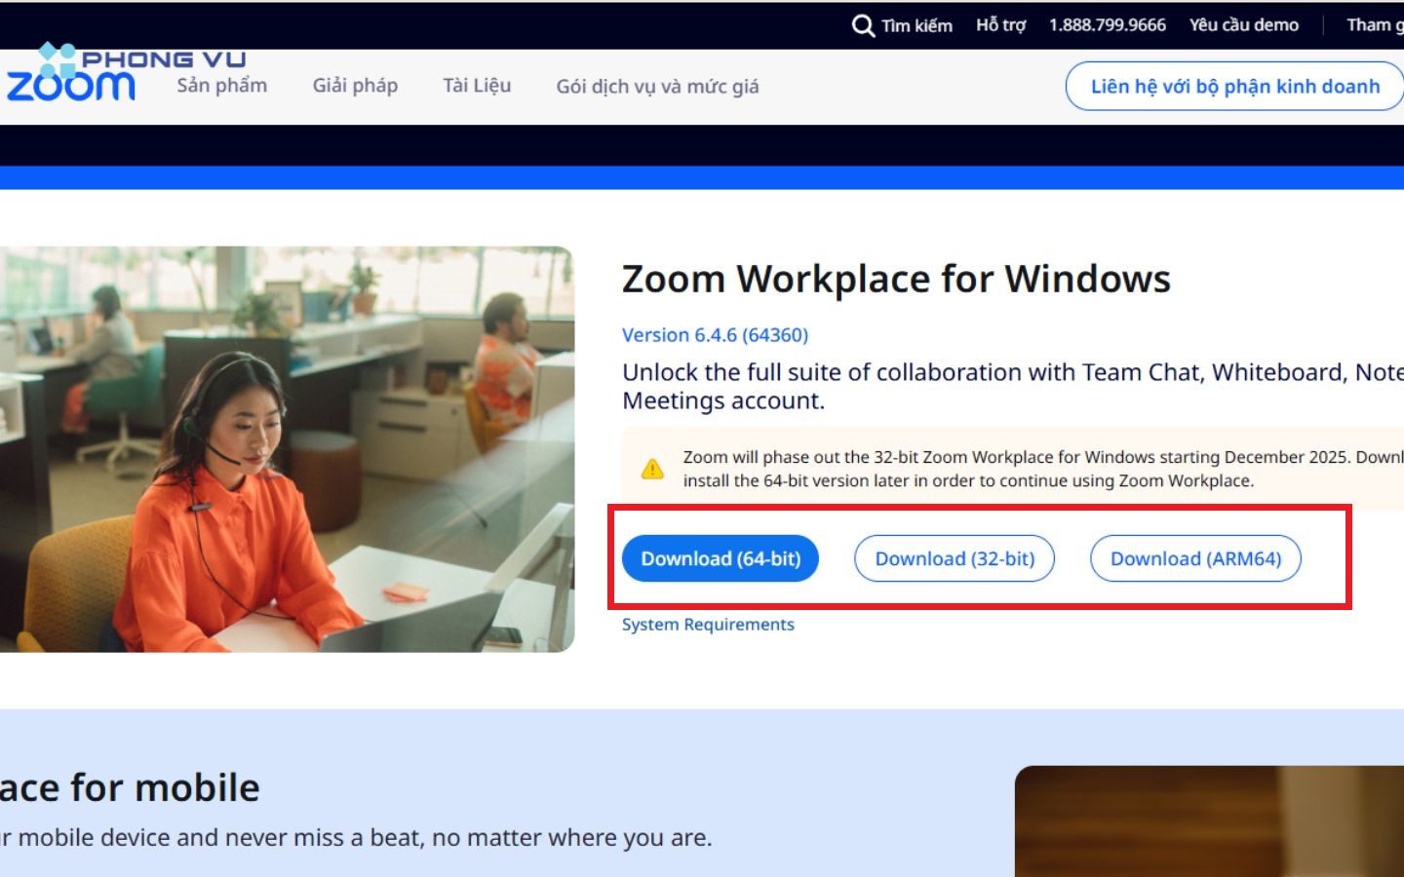Screen dimensions: 1404x877
Task: Select the Tài Liệu menu item
Action: (x=476, y=86)
